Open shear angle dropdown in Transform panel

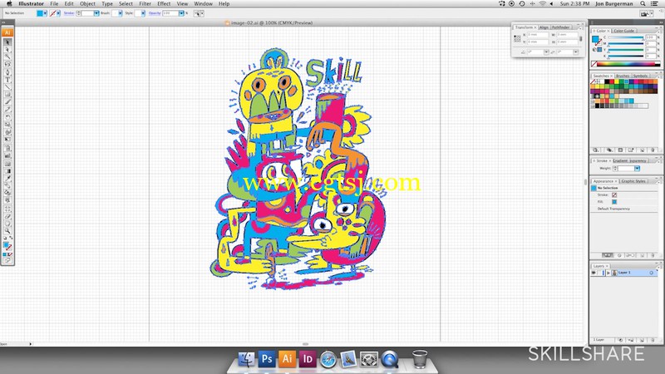(x=575, y=52)
